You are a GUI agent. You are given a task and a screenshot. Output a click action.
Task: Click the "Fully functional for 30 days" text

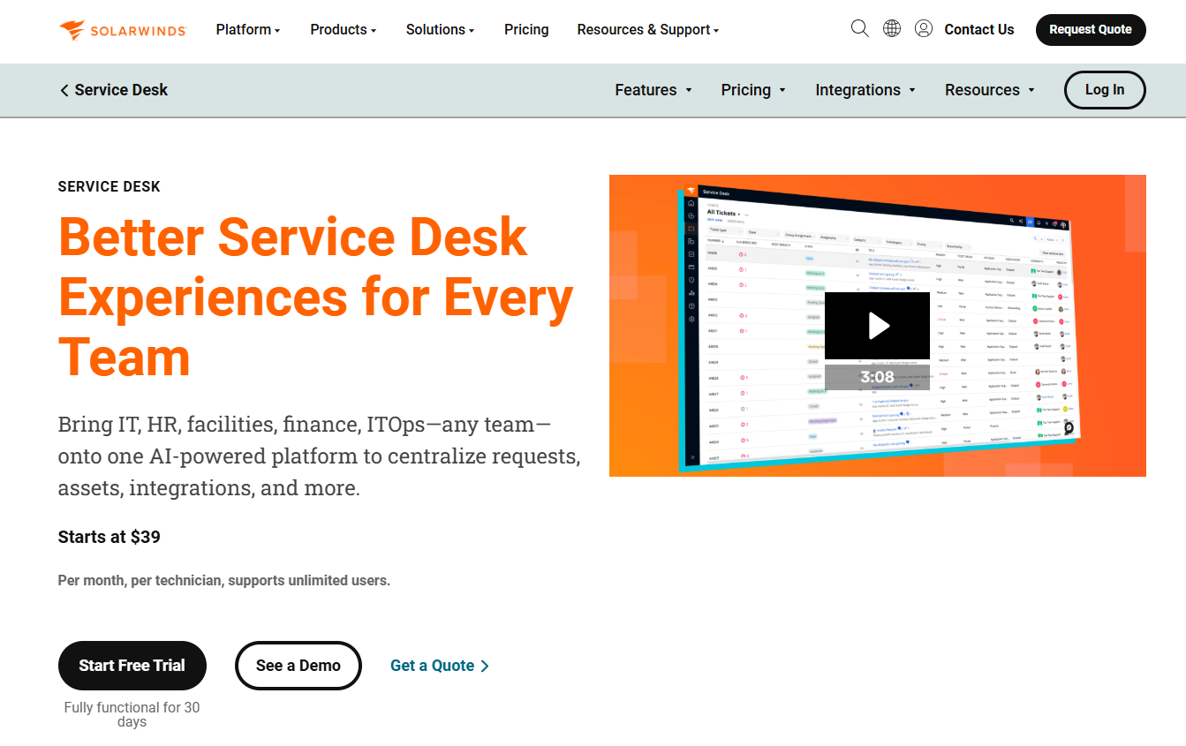point(132,714)
